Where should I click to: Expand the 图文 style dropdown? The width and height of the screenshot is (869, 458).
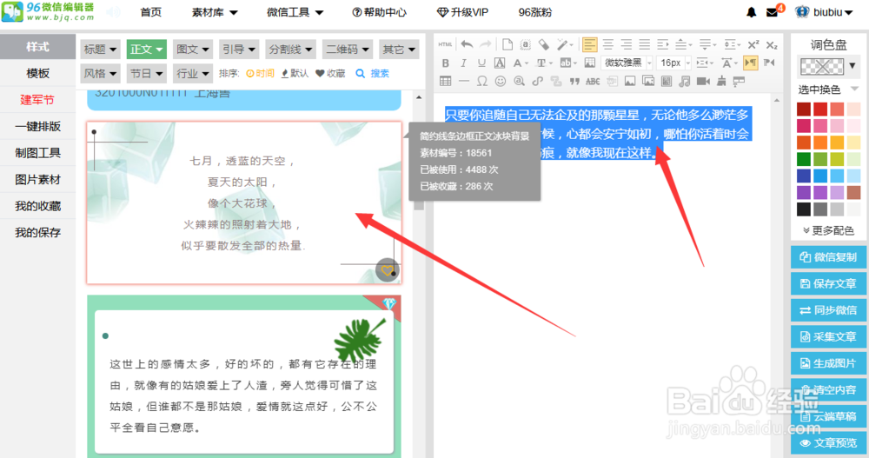point(193,50)
